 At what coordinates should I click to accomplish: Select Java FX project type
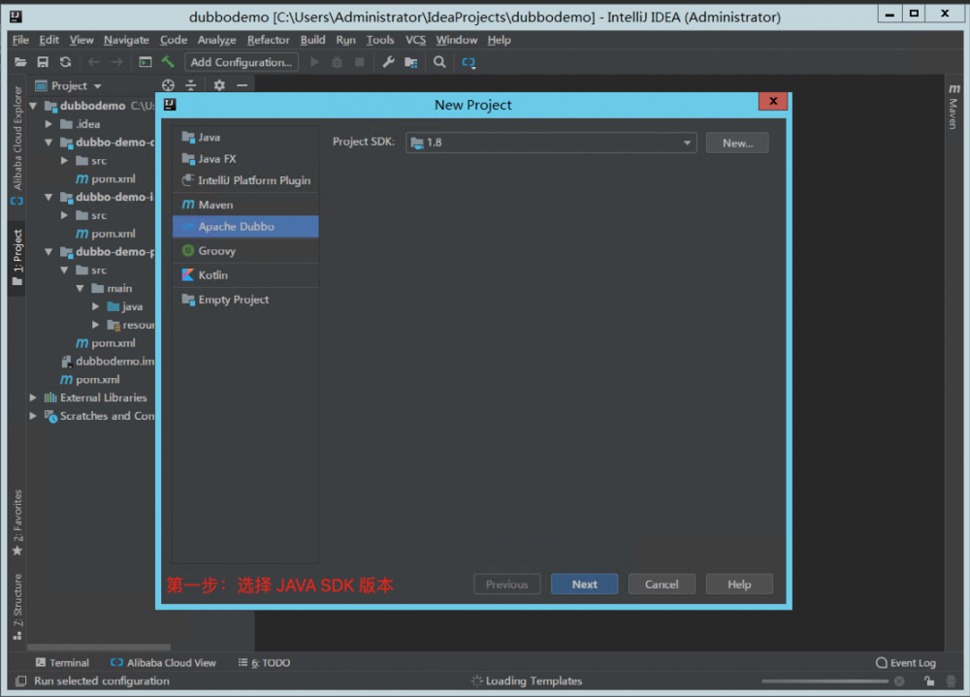[245, 159]
